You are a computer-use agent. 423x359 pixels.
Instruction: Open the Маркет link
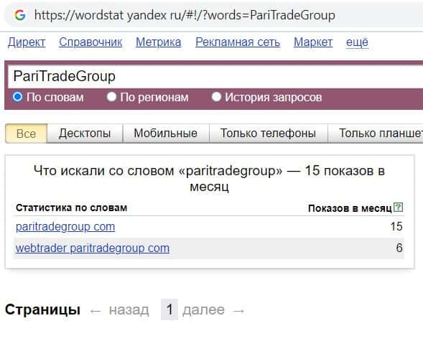pos(313,42)
